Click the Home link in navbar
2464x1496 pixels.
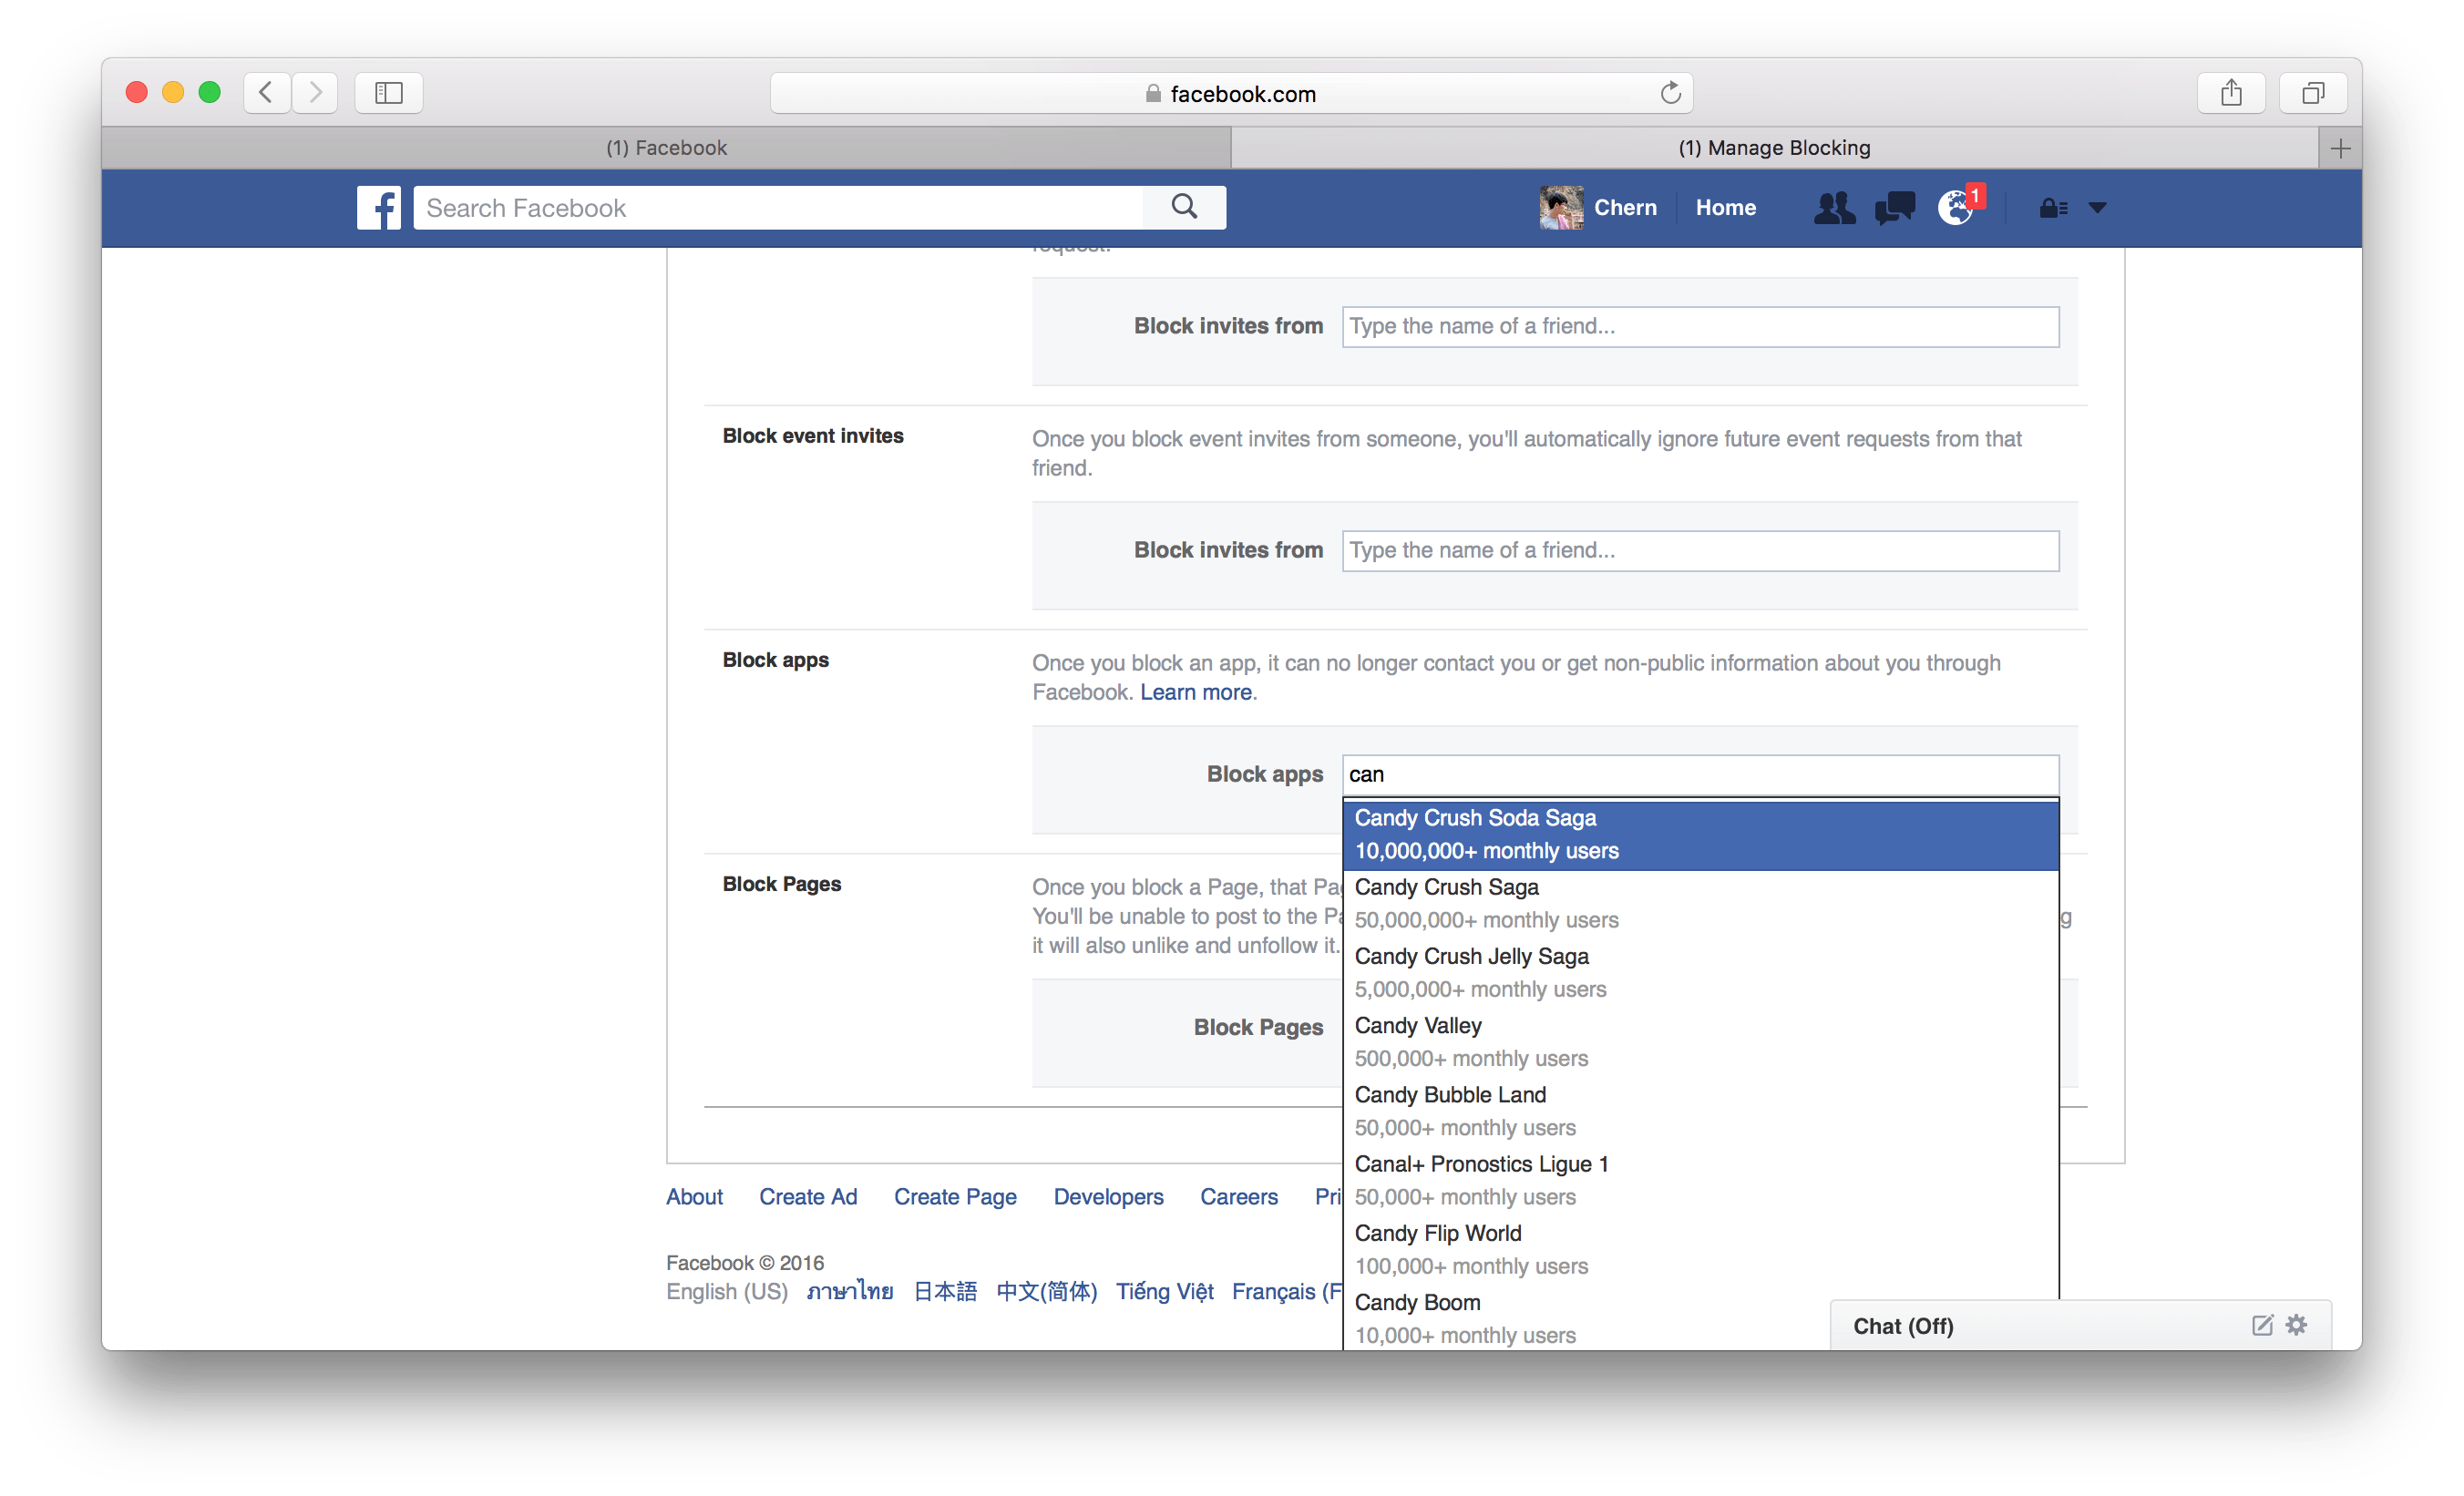(1725, 207)
